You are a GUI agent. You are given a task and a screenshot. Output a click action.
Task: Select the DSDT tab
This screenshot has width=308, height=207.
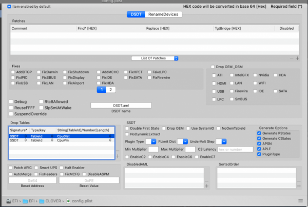(x=136, y=15)
